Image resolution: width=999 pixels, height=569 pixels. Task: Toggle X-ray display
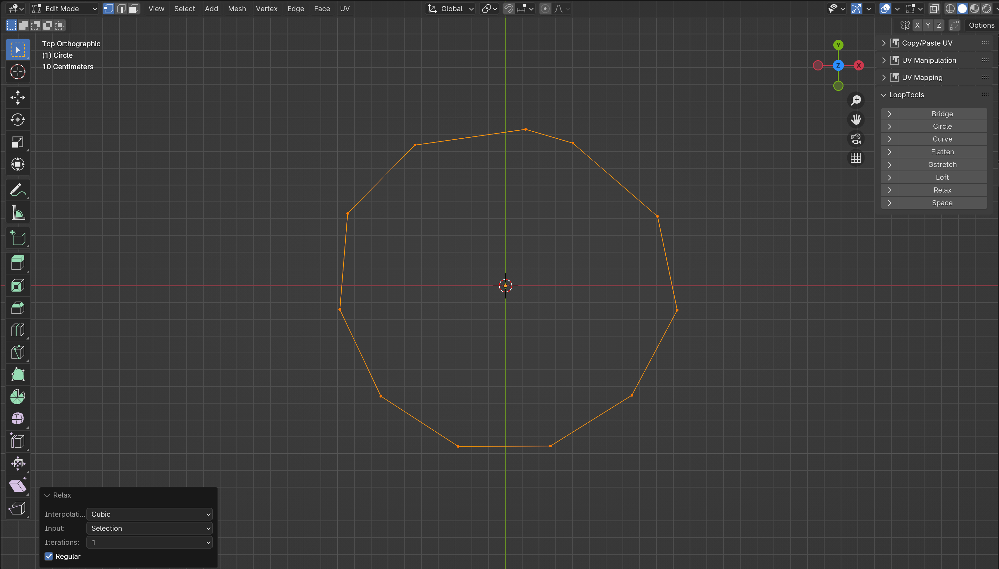tap(934, 9)
